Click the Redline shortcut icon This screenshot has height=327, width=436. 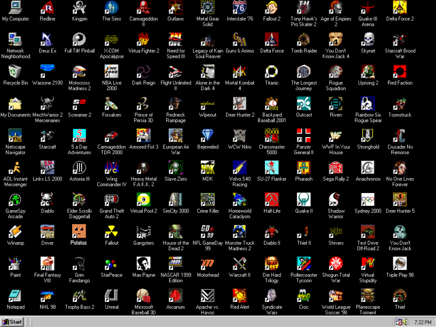48,7
